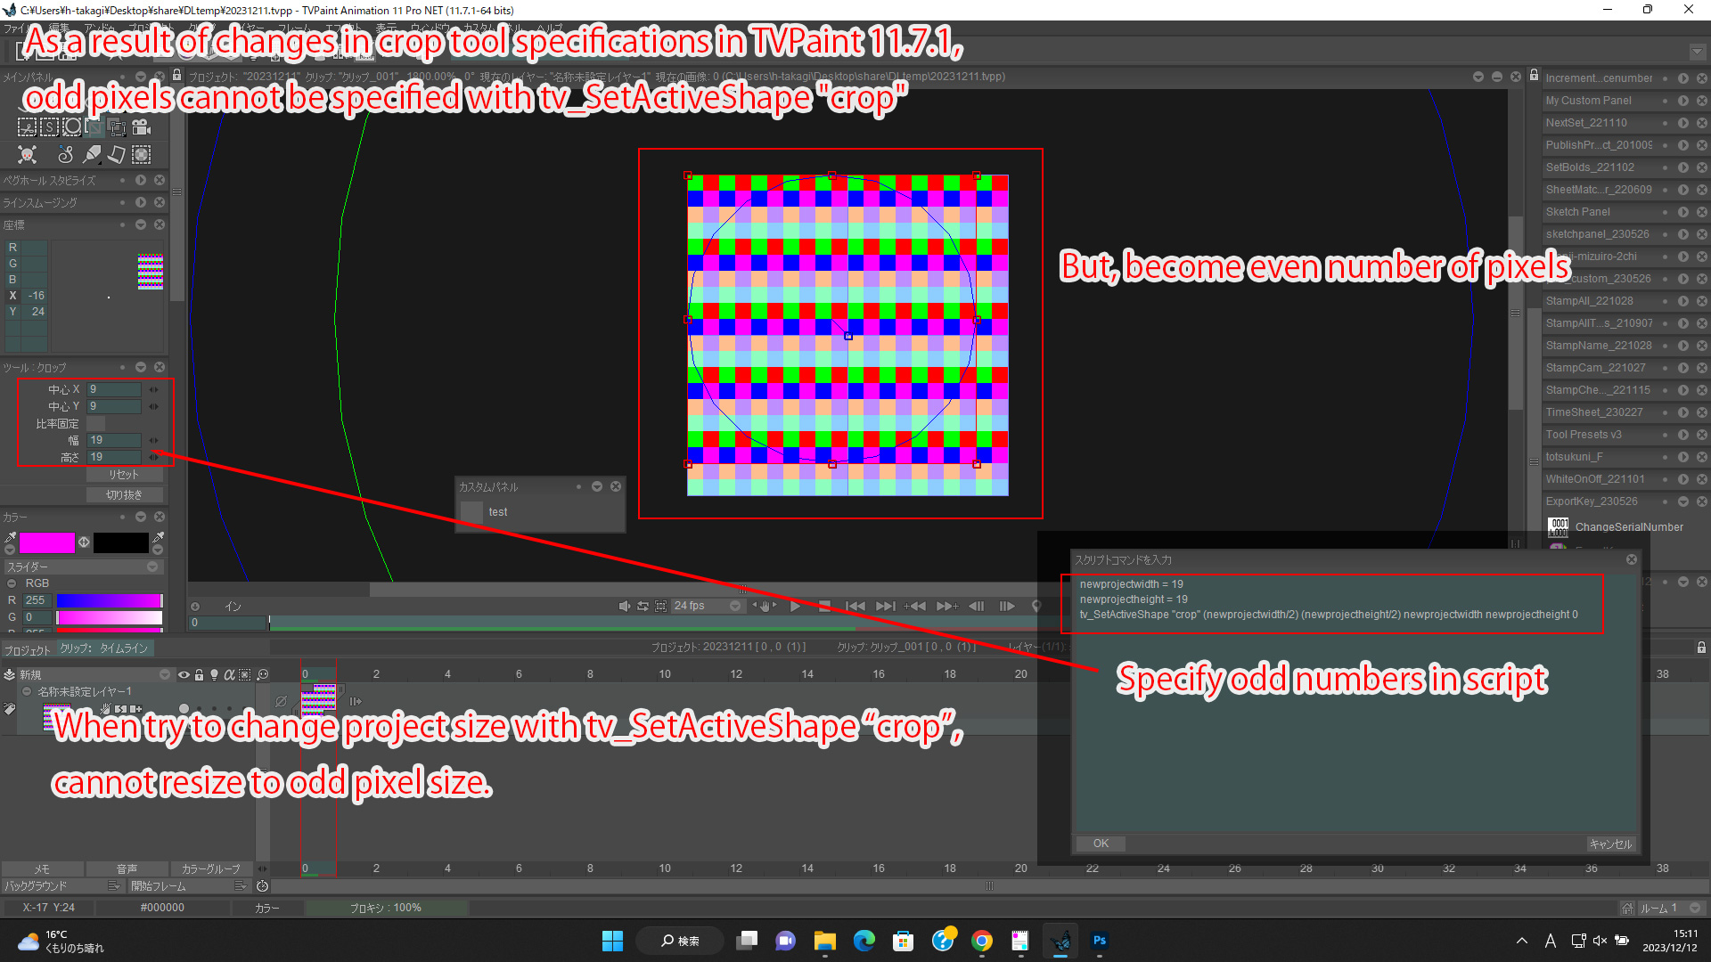Screen dimensions: 1711x962
Task: Switch to the プロジェクト tab
Action: tap(28, 649)
